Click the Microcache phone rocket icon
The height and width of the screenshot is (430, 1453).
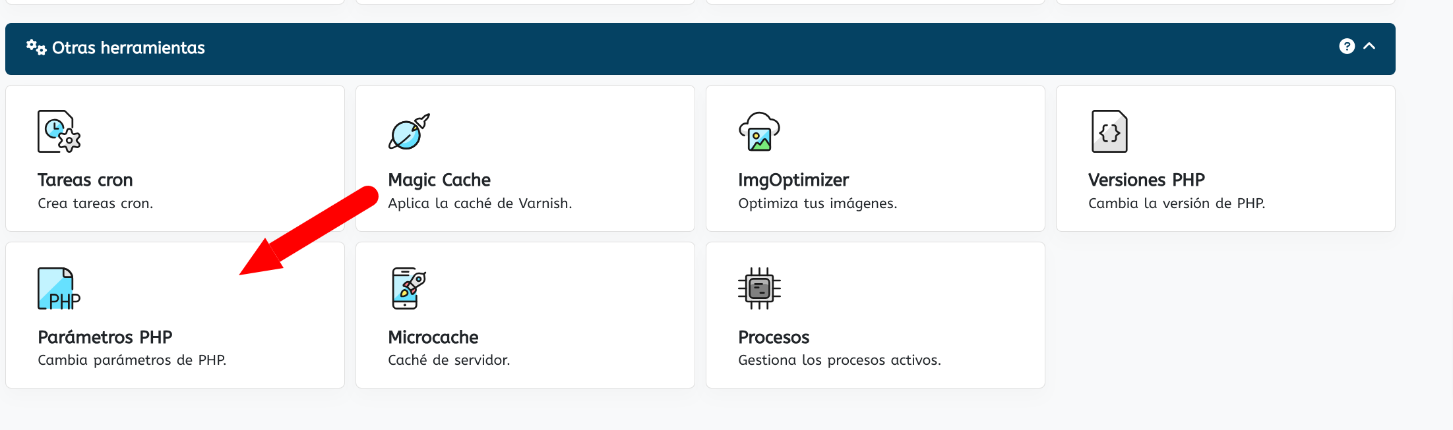[409, 288]
